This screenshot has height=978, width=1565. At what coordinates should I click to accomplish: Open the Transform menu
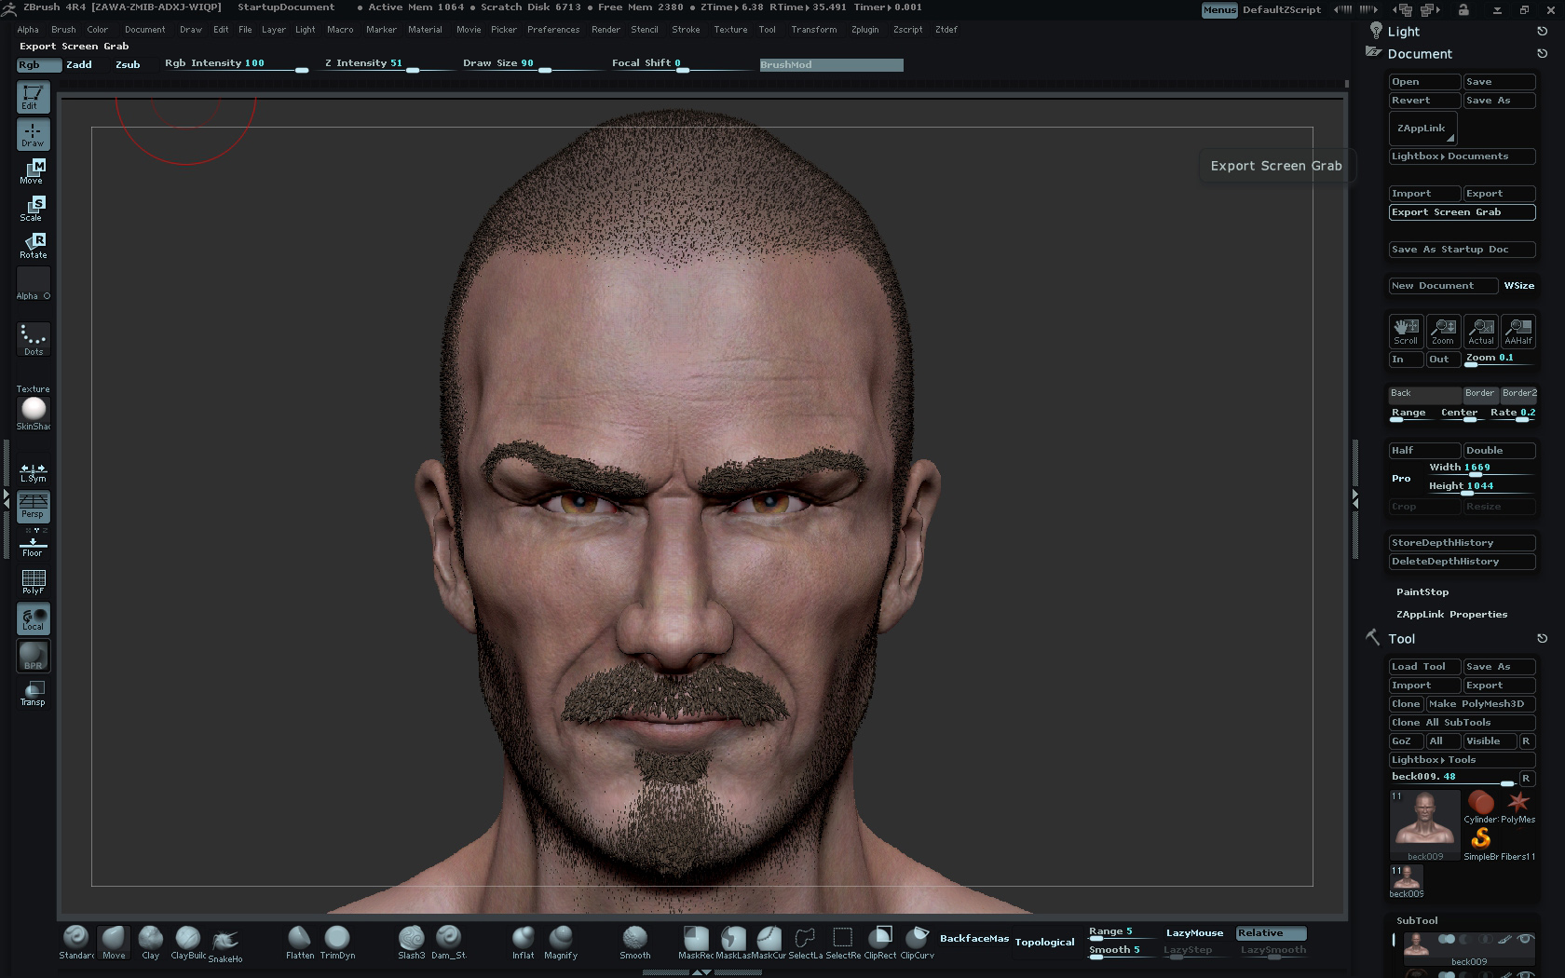coord(813,30)
